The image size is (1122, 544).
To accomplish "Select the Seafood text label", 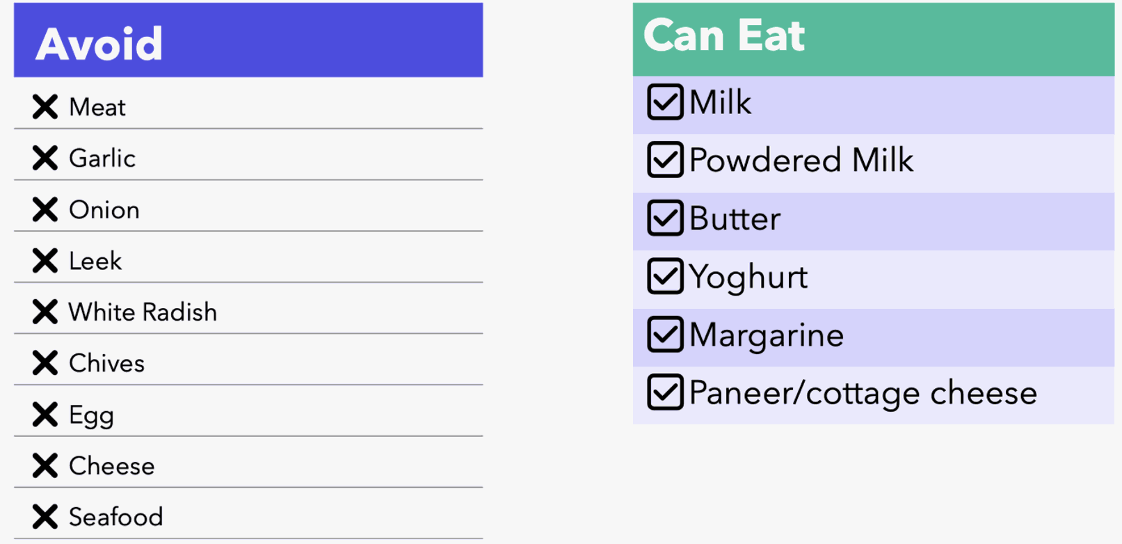I will pos(116,517).
